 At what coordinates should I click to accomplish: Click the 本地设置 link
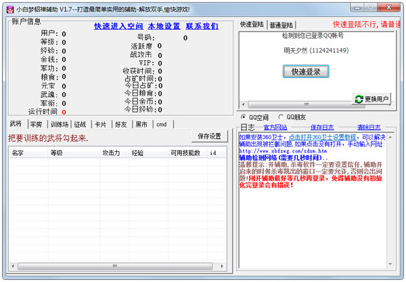pyautogui.click(x=164, y=26)
